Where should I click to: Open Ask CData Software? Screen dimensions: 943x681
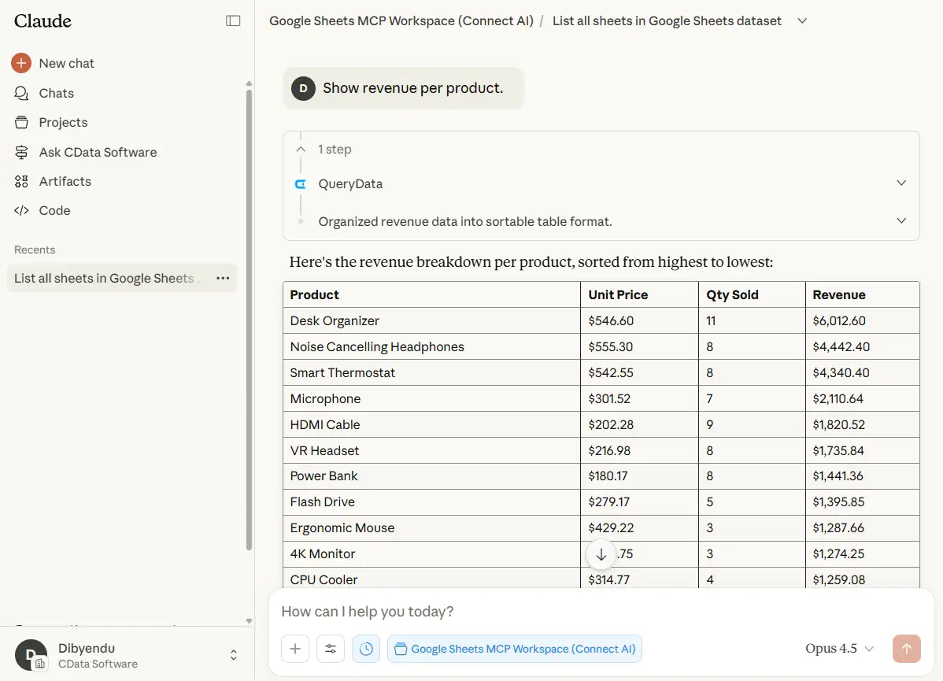pos(98,152)
